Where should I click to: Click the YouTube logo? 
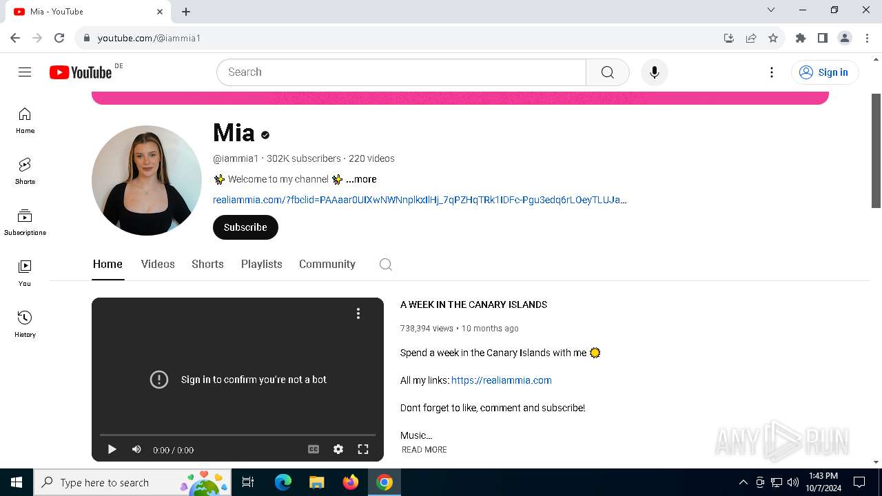(81, 72)
